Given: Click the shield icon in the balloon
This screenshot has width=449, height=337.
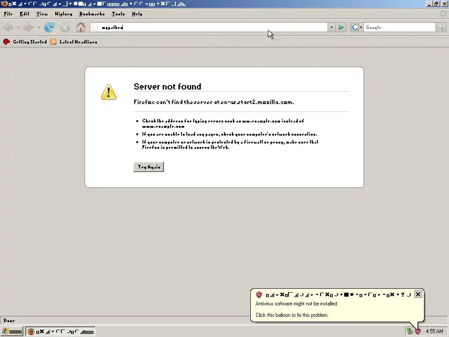Looking at the screenshot, I should [259, 294].
